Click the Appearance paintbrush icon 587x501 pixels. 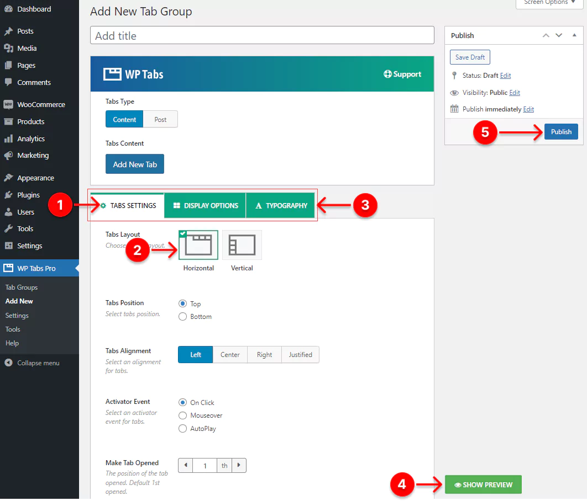click(8, 178)
